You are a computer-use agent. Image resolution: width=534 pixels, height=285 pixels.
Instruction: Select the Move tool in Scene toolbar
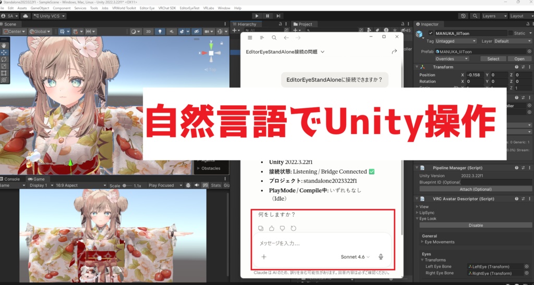(x=4, y=53)
